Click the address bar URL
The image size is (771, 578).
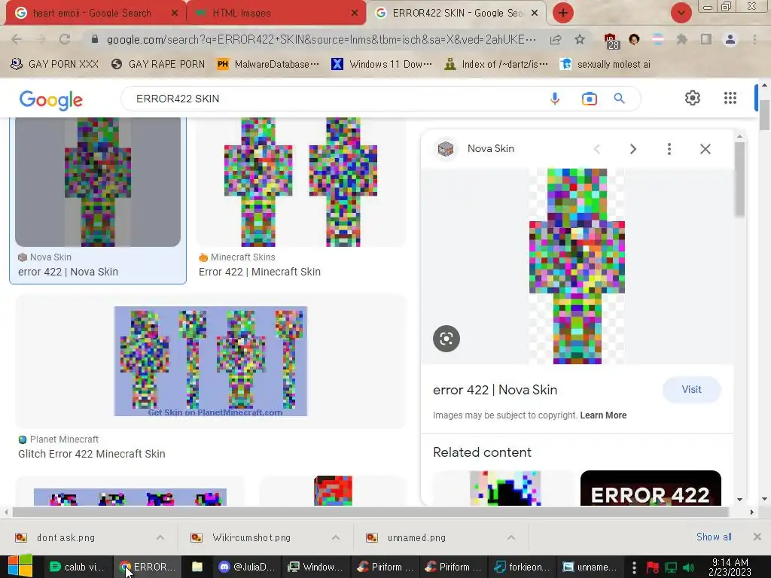coord(321,39)
